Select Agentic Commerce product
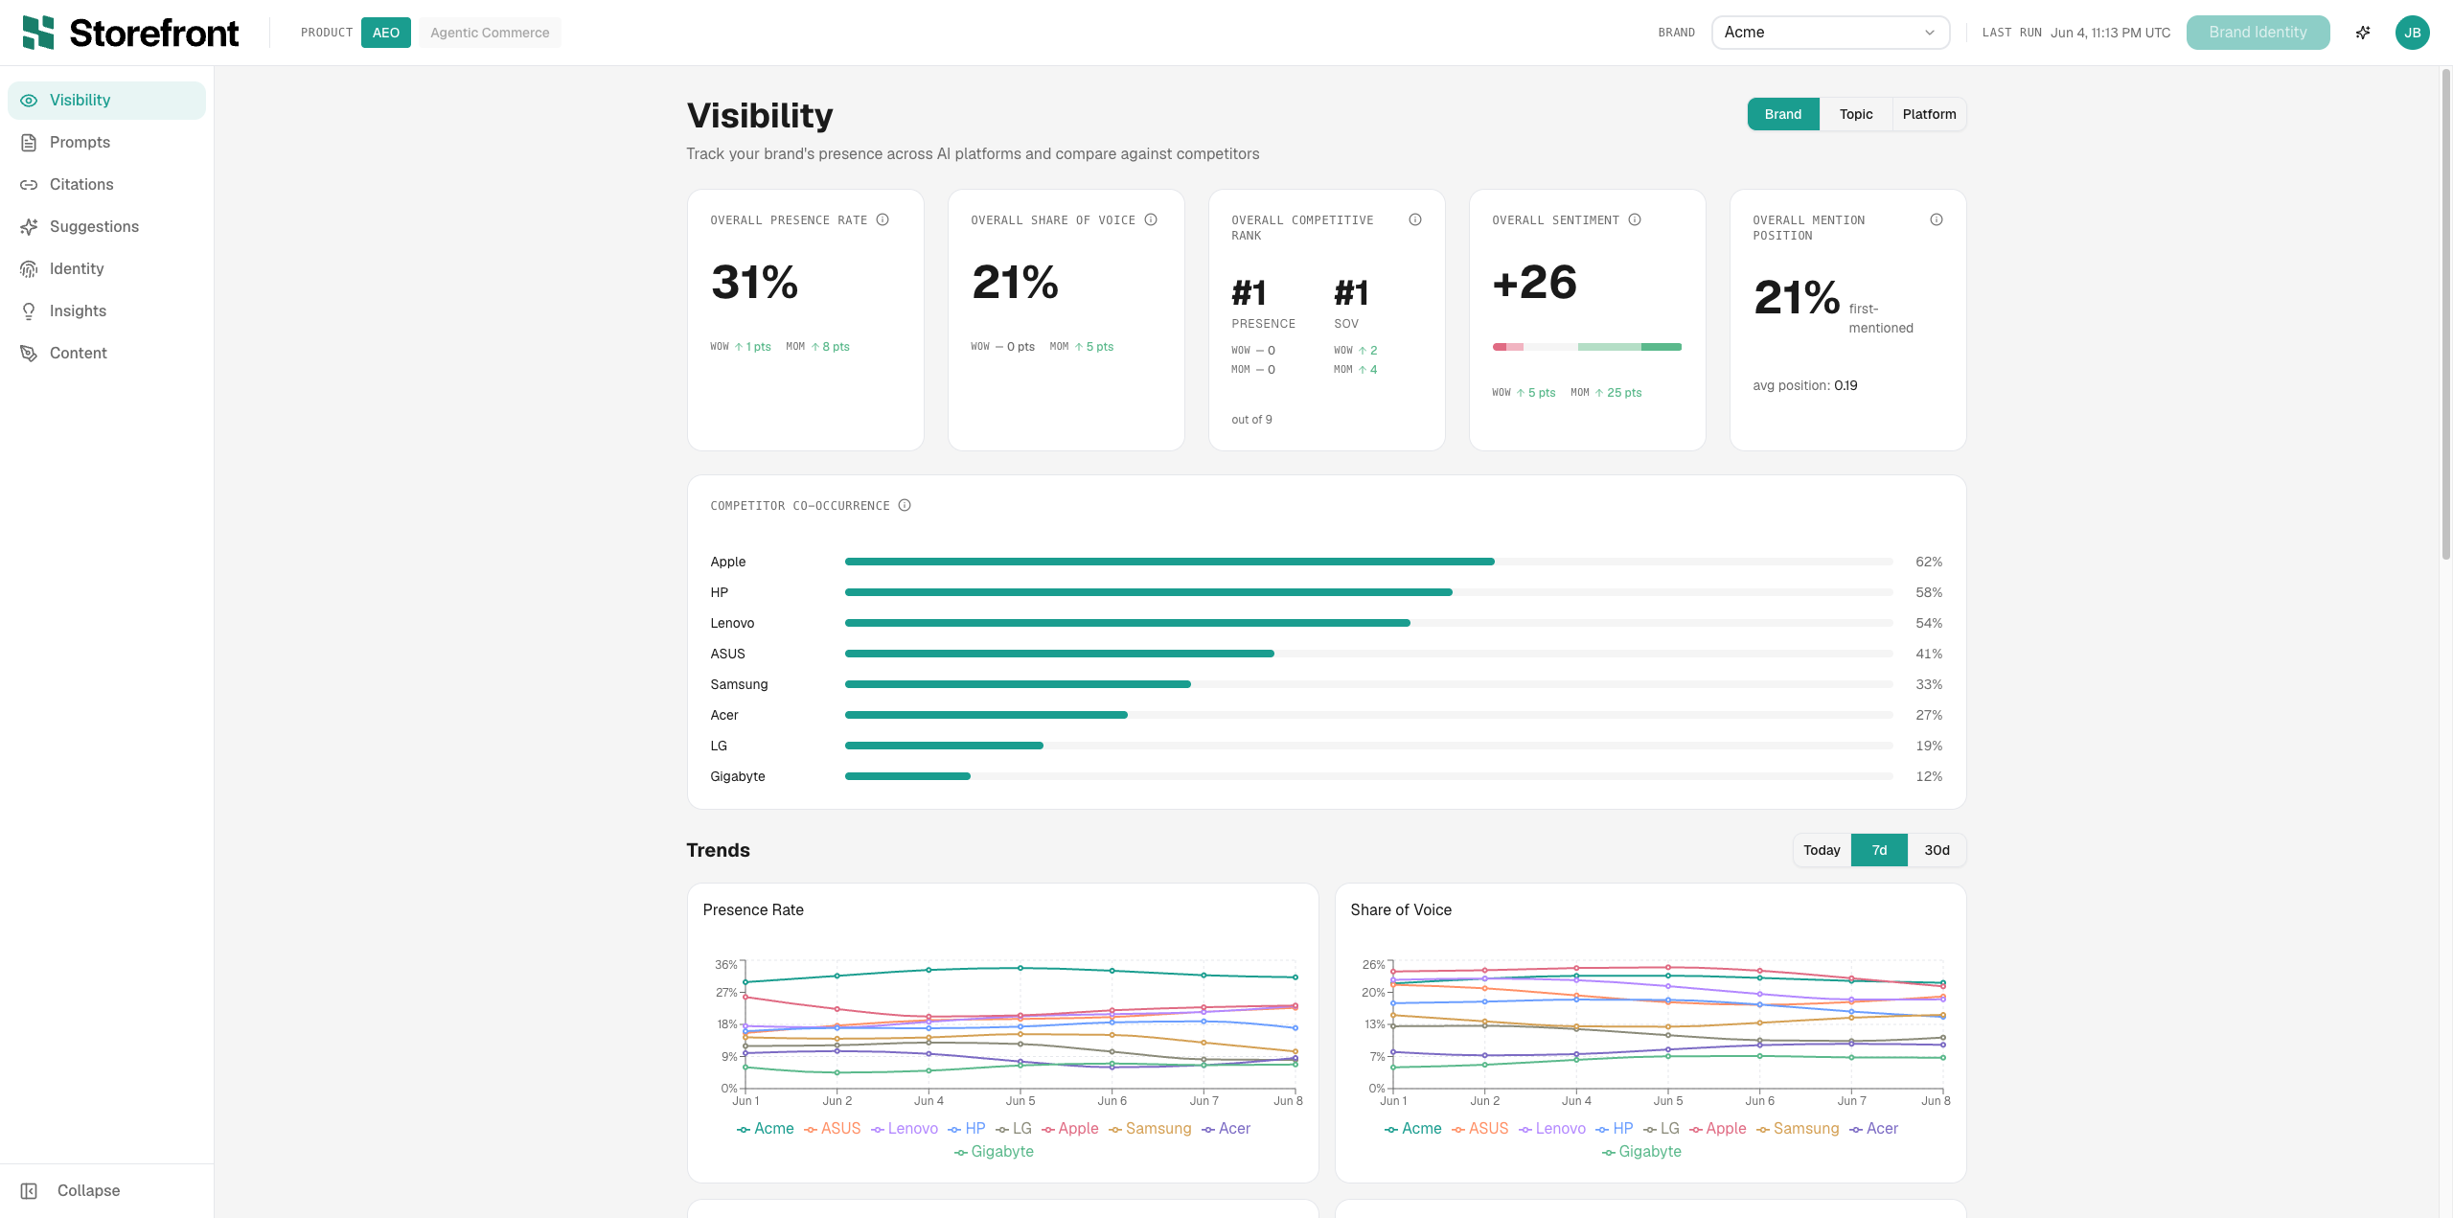 490,33
